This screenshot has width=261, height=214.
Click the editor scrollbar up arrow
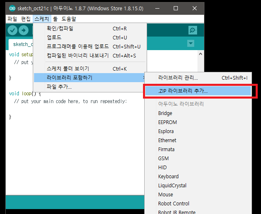tap(201, 54)
